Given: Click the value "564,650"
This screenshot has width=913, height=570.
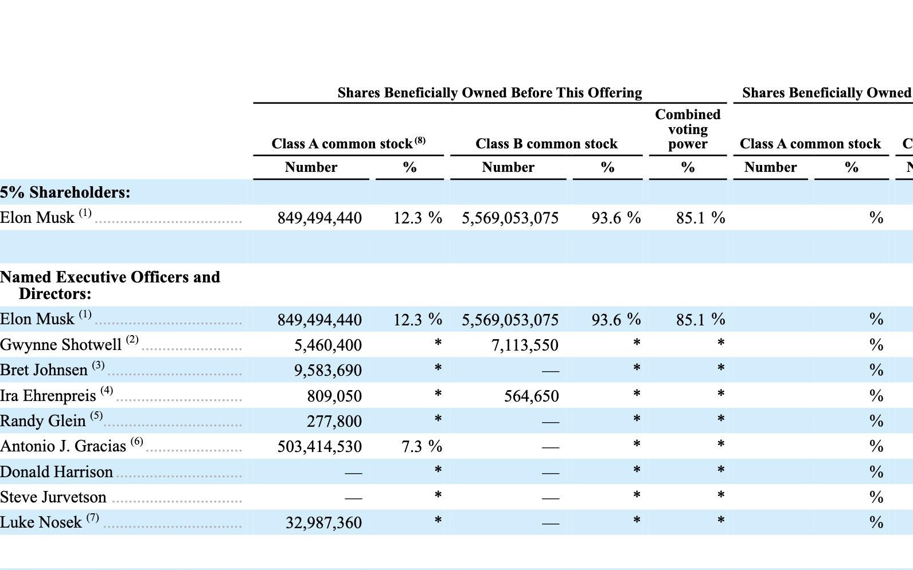Looking at the screenshot, I should pos(531,396).
